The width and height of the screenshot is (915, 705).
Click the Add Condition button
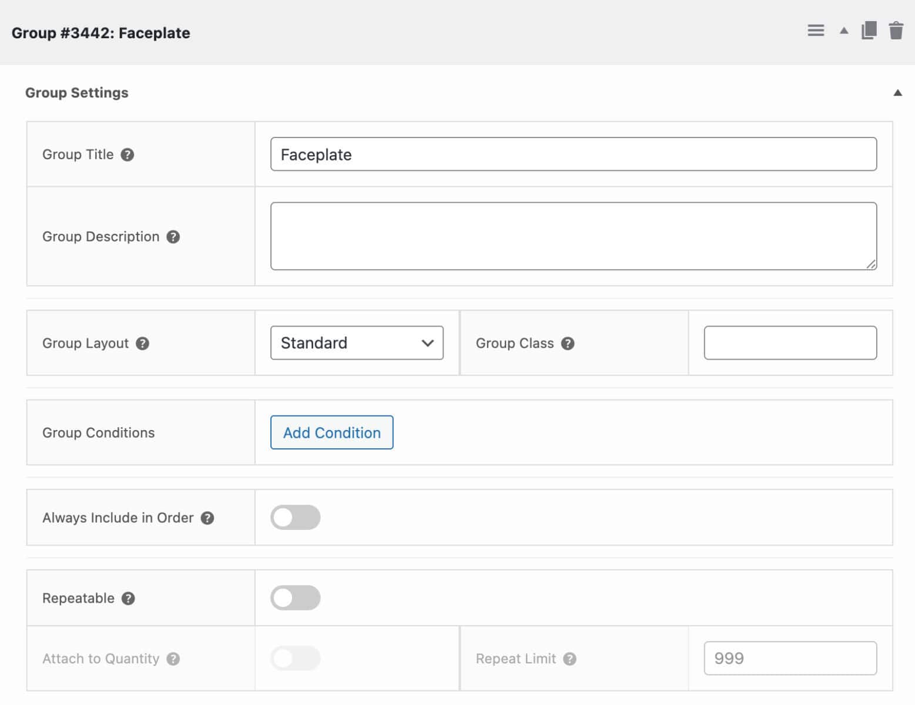click(x=331, y=432)
